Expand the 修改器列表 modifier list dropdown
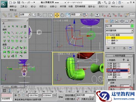Viewport: 136px width, 102px height. pos(132,31)
